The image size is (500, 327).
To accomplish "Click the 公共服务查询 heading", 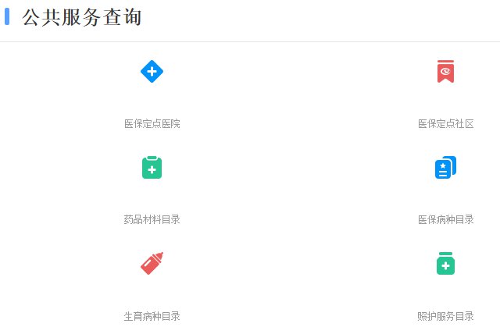I will (81, 17).
